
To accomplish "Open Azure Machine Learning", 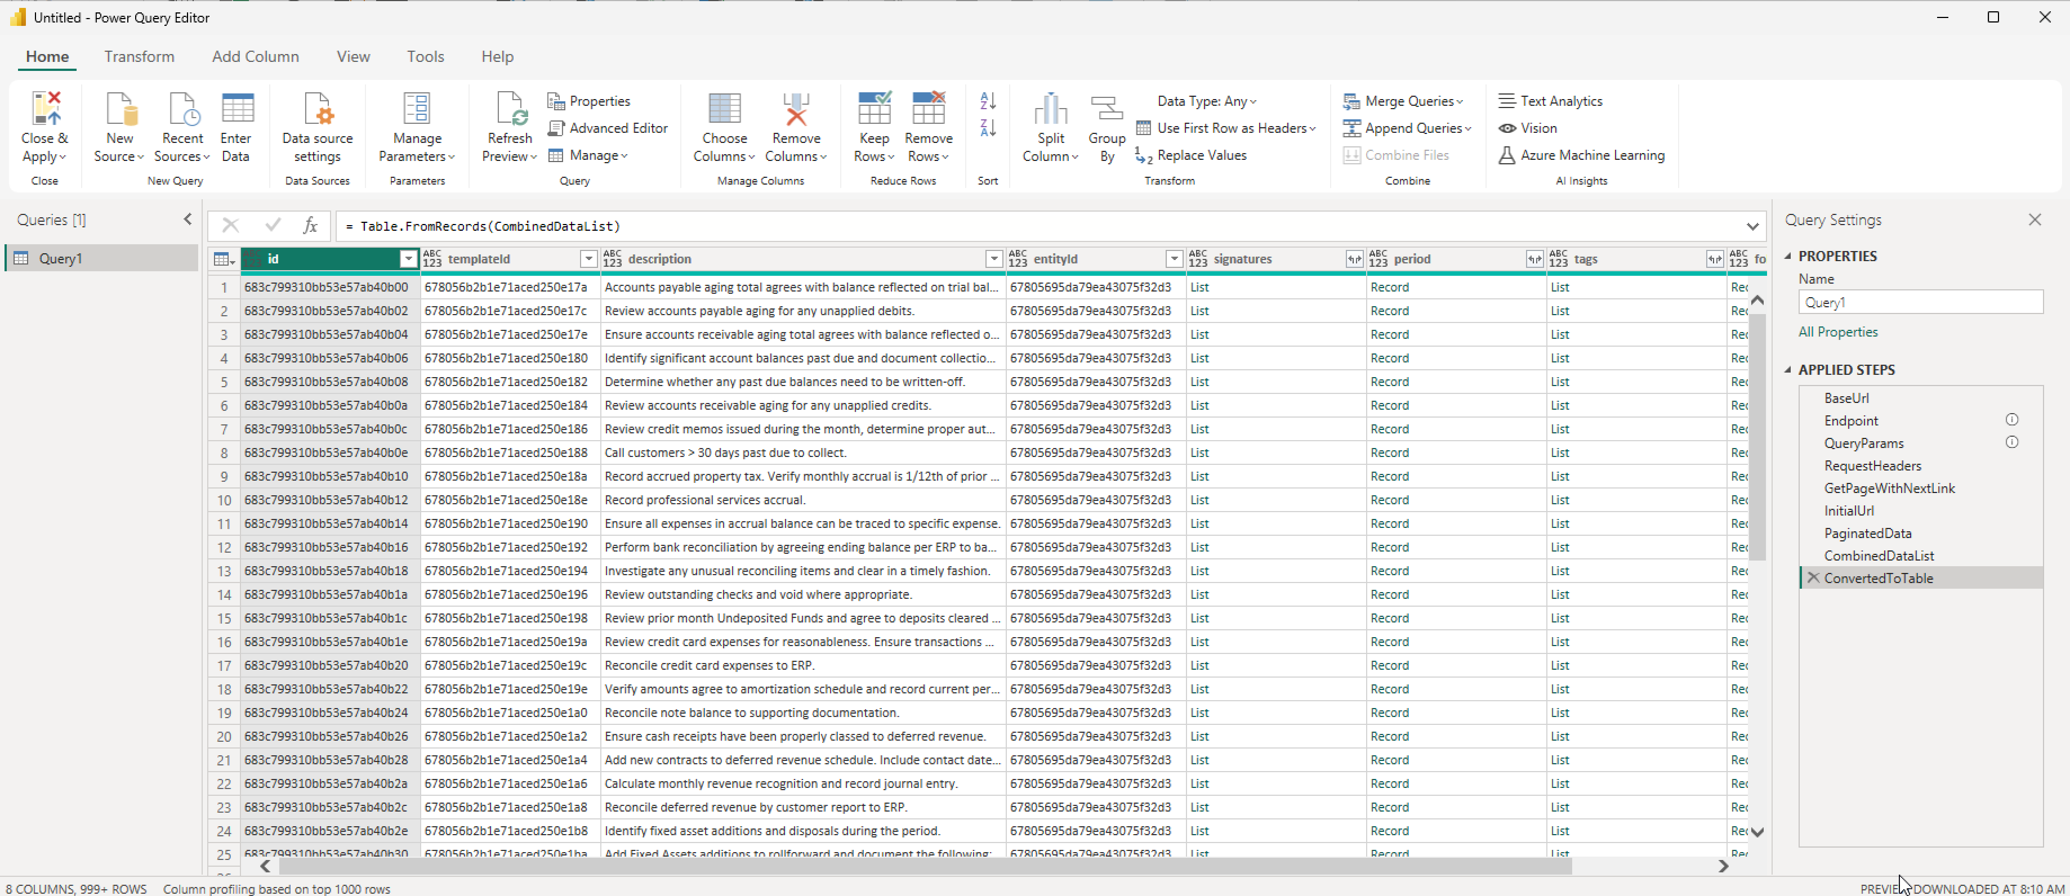I will (x=1581, y=156).
